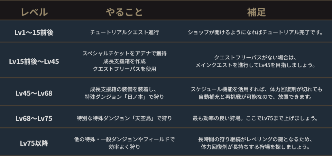Click the やること column header
Viewport: 332px width, 156px height.
[x=124, y=12]
